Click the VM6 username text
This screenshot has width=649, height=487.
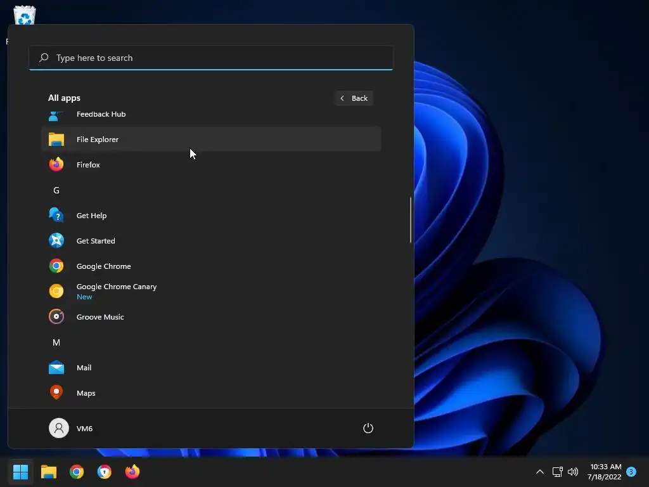coord(84,428)
